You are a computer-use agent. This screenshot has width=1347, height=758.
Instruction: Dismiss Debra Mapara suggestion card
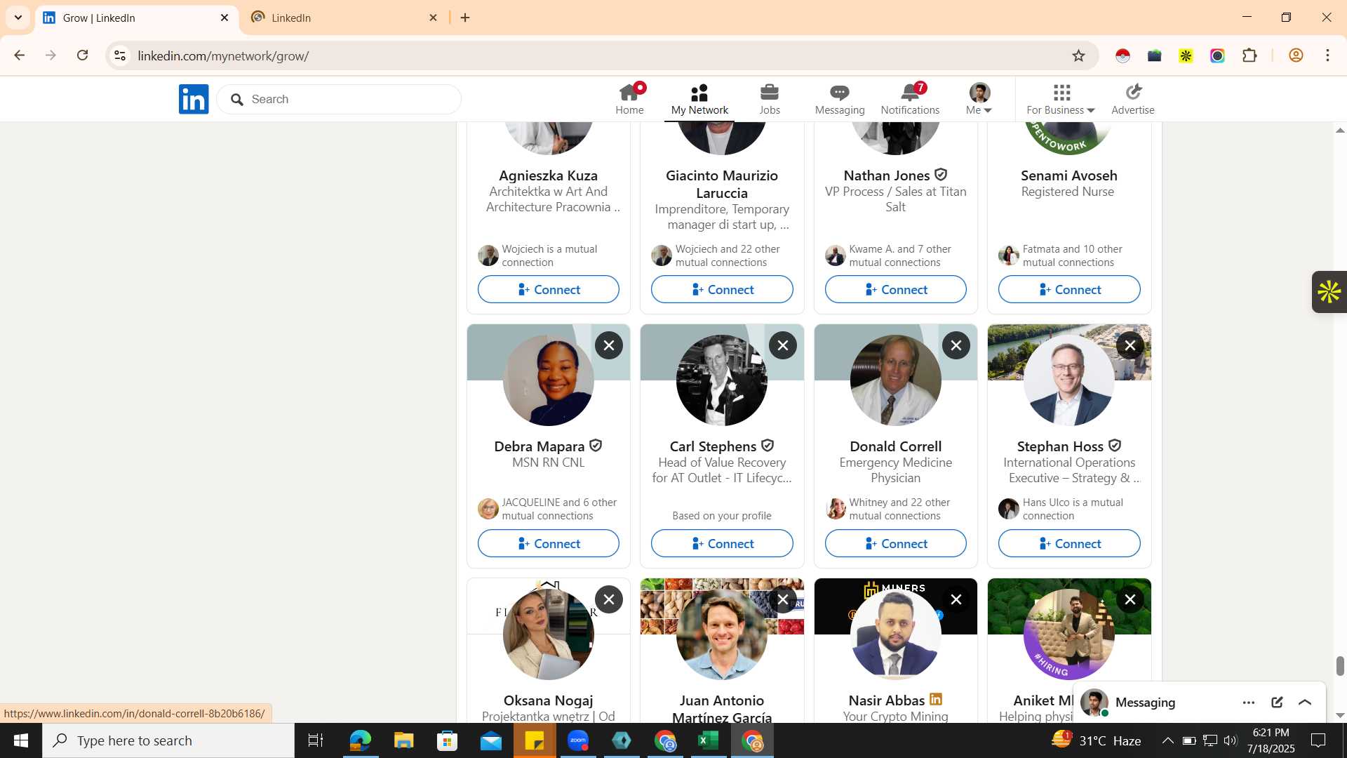point(609,345)
